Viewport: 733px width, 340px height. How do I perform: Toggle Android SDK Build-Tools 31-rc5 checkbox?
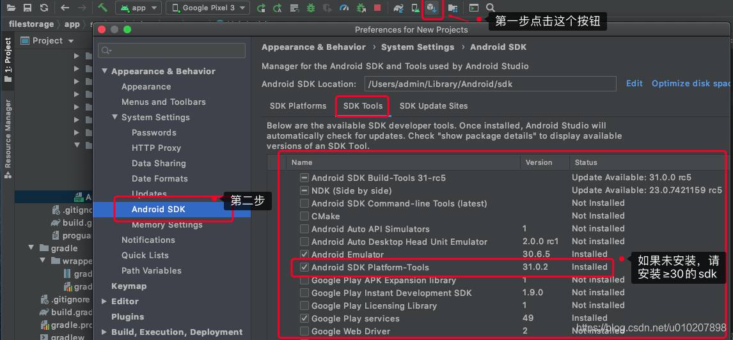304,178
